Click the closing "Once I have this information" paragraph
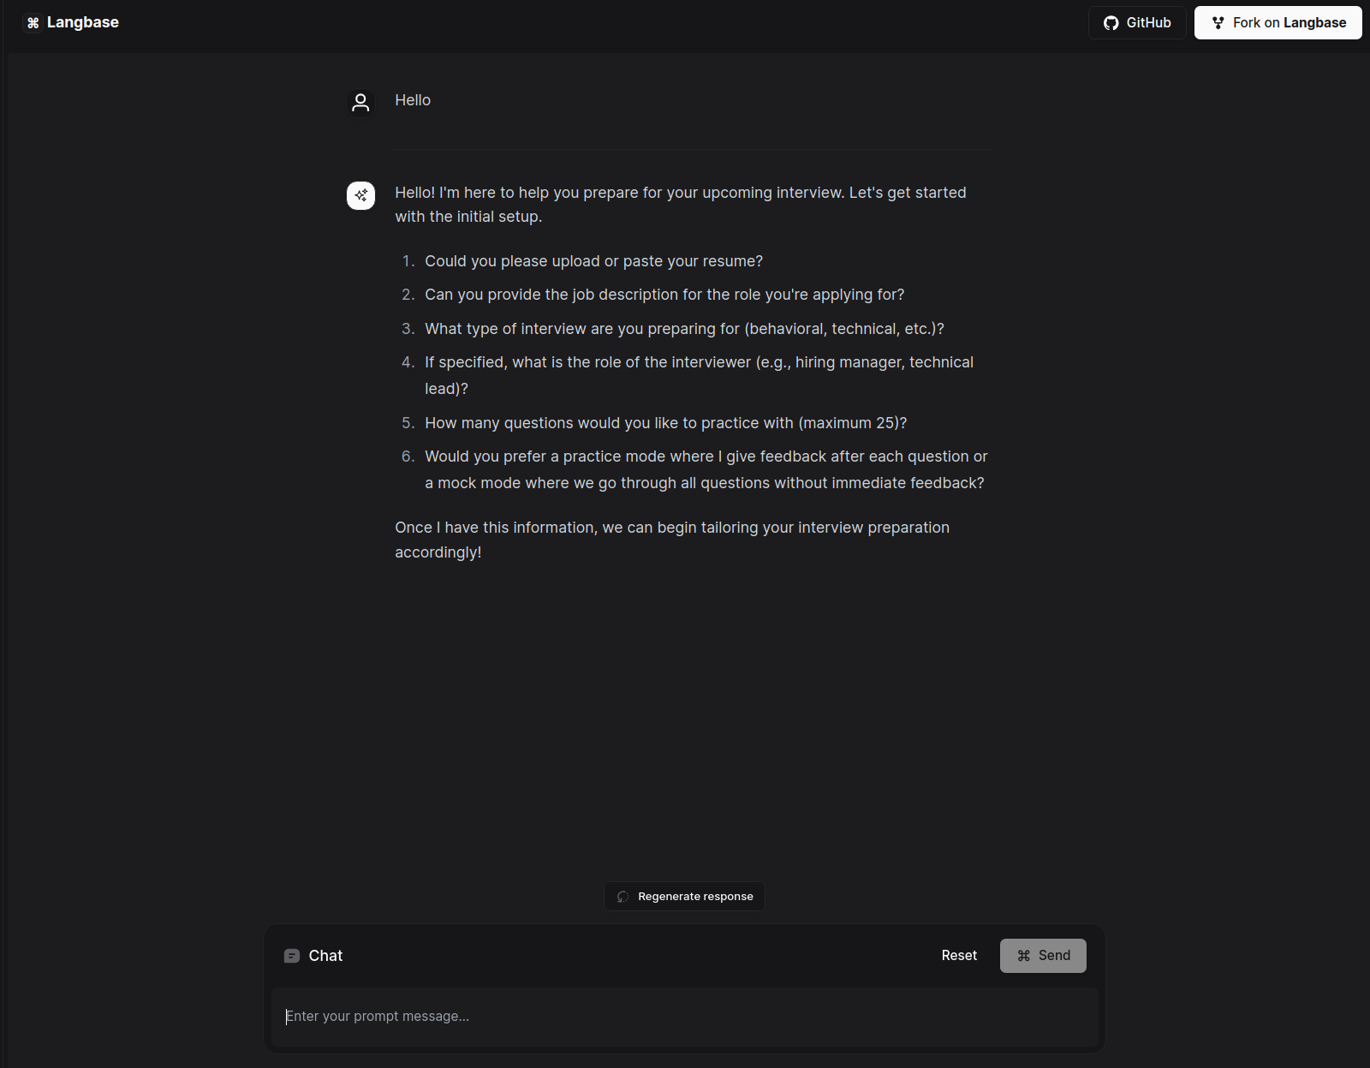This screenshot has width=1370, height=1068. tap(672, 540)
